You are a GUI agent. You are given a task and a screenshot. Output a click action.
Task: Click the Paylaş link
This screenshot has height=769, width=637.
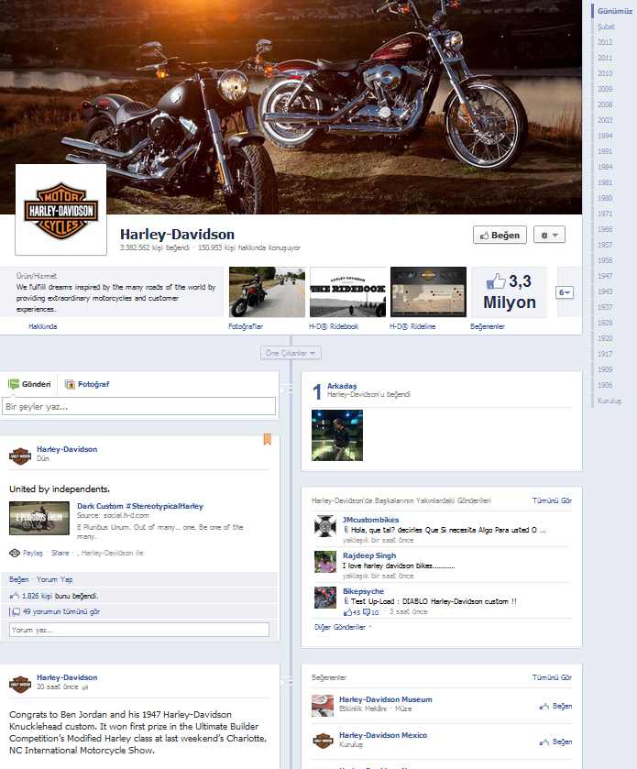click(33, 554)
